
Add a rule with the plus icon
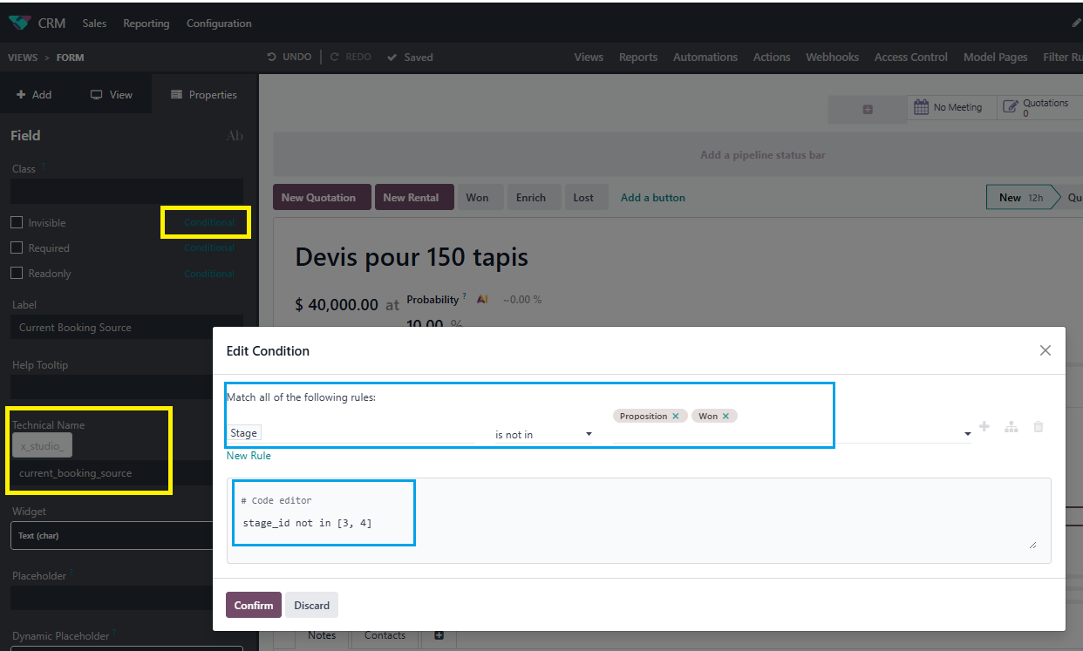[984, 426]
